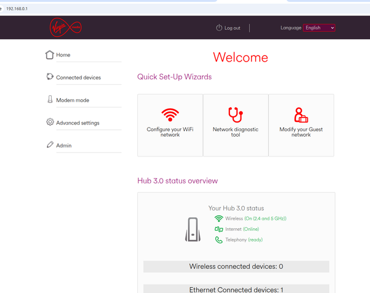Launch Modify your Guest network wizard

(x=301, y=125)
